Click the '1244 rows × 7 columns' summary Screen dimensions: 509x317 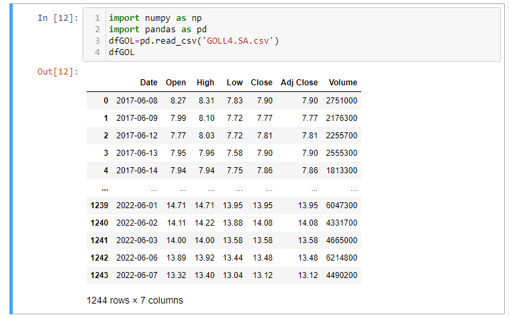pyautogui.click(x=135, y=300)
